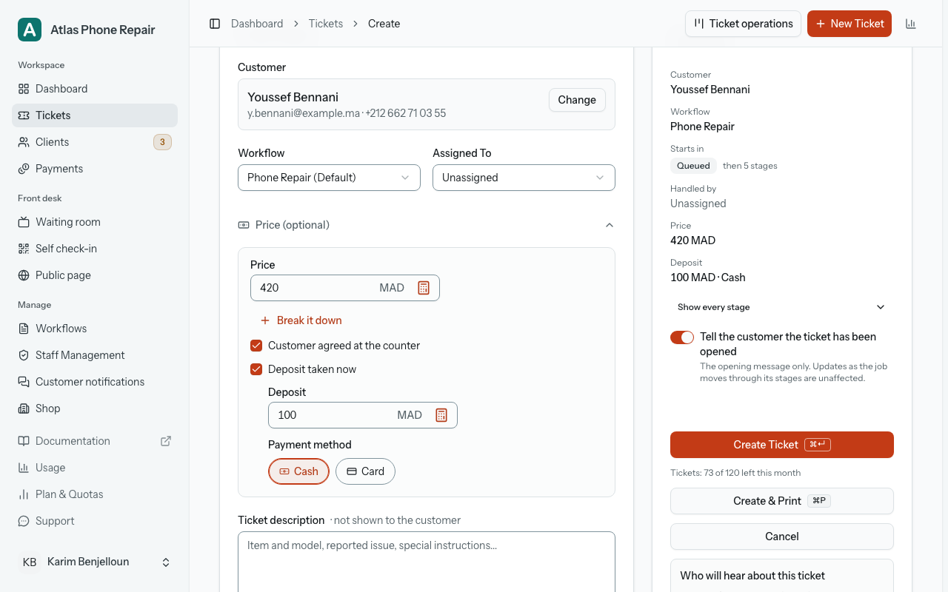The height and width of the screenshot is (592, 948).
Task: Open the price calculator icon
Action: (424, 288)
